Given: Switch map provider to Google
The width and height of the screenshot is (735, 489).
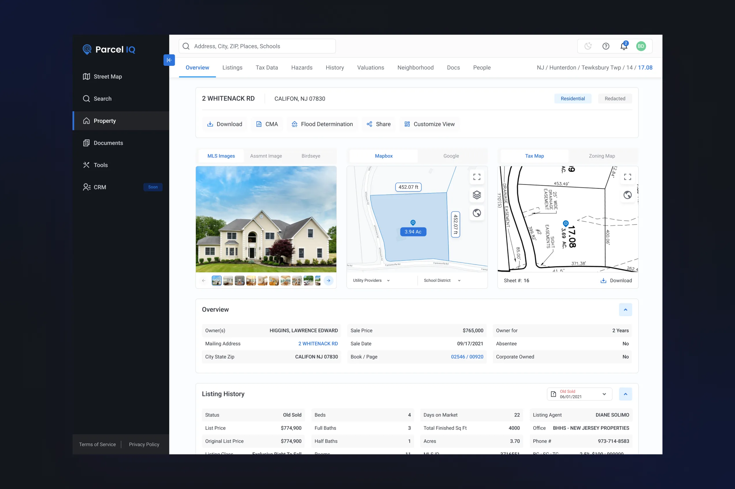Looking at the screenshot, I should pos(451,156).
